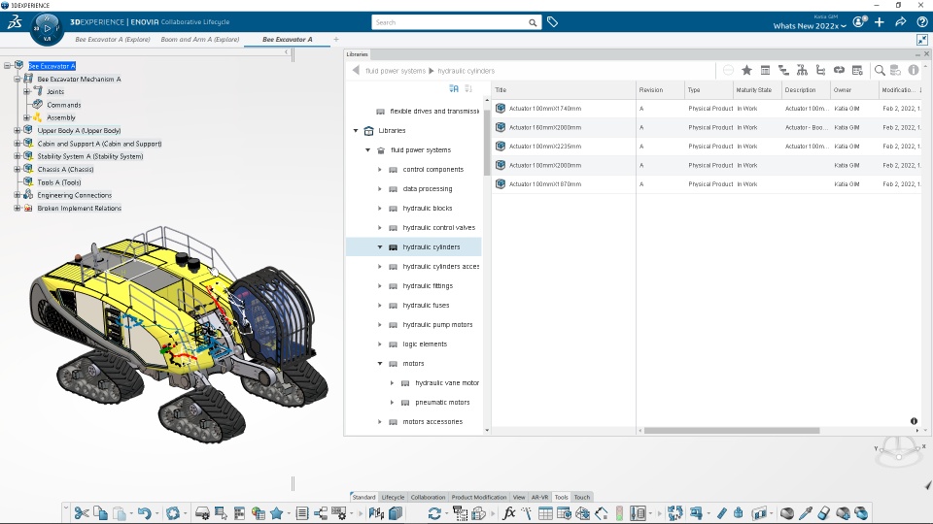This screenshot has height=524, width=933.
Task: Click the Owner column header
Action: coord(854,89)
